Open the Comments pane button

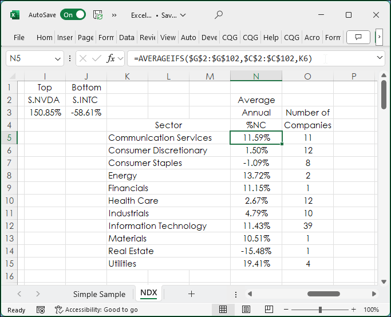[358, 37]
